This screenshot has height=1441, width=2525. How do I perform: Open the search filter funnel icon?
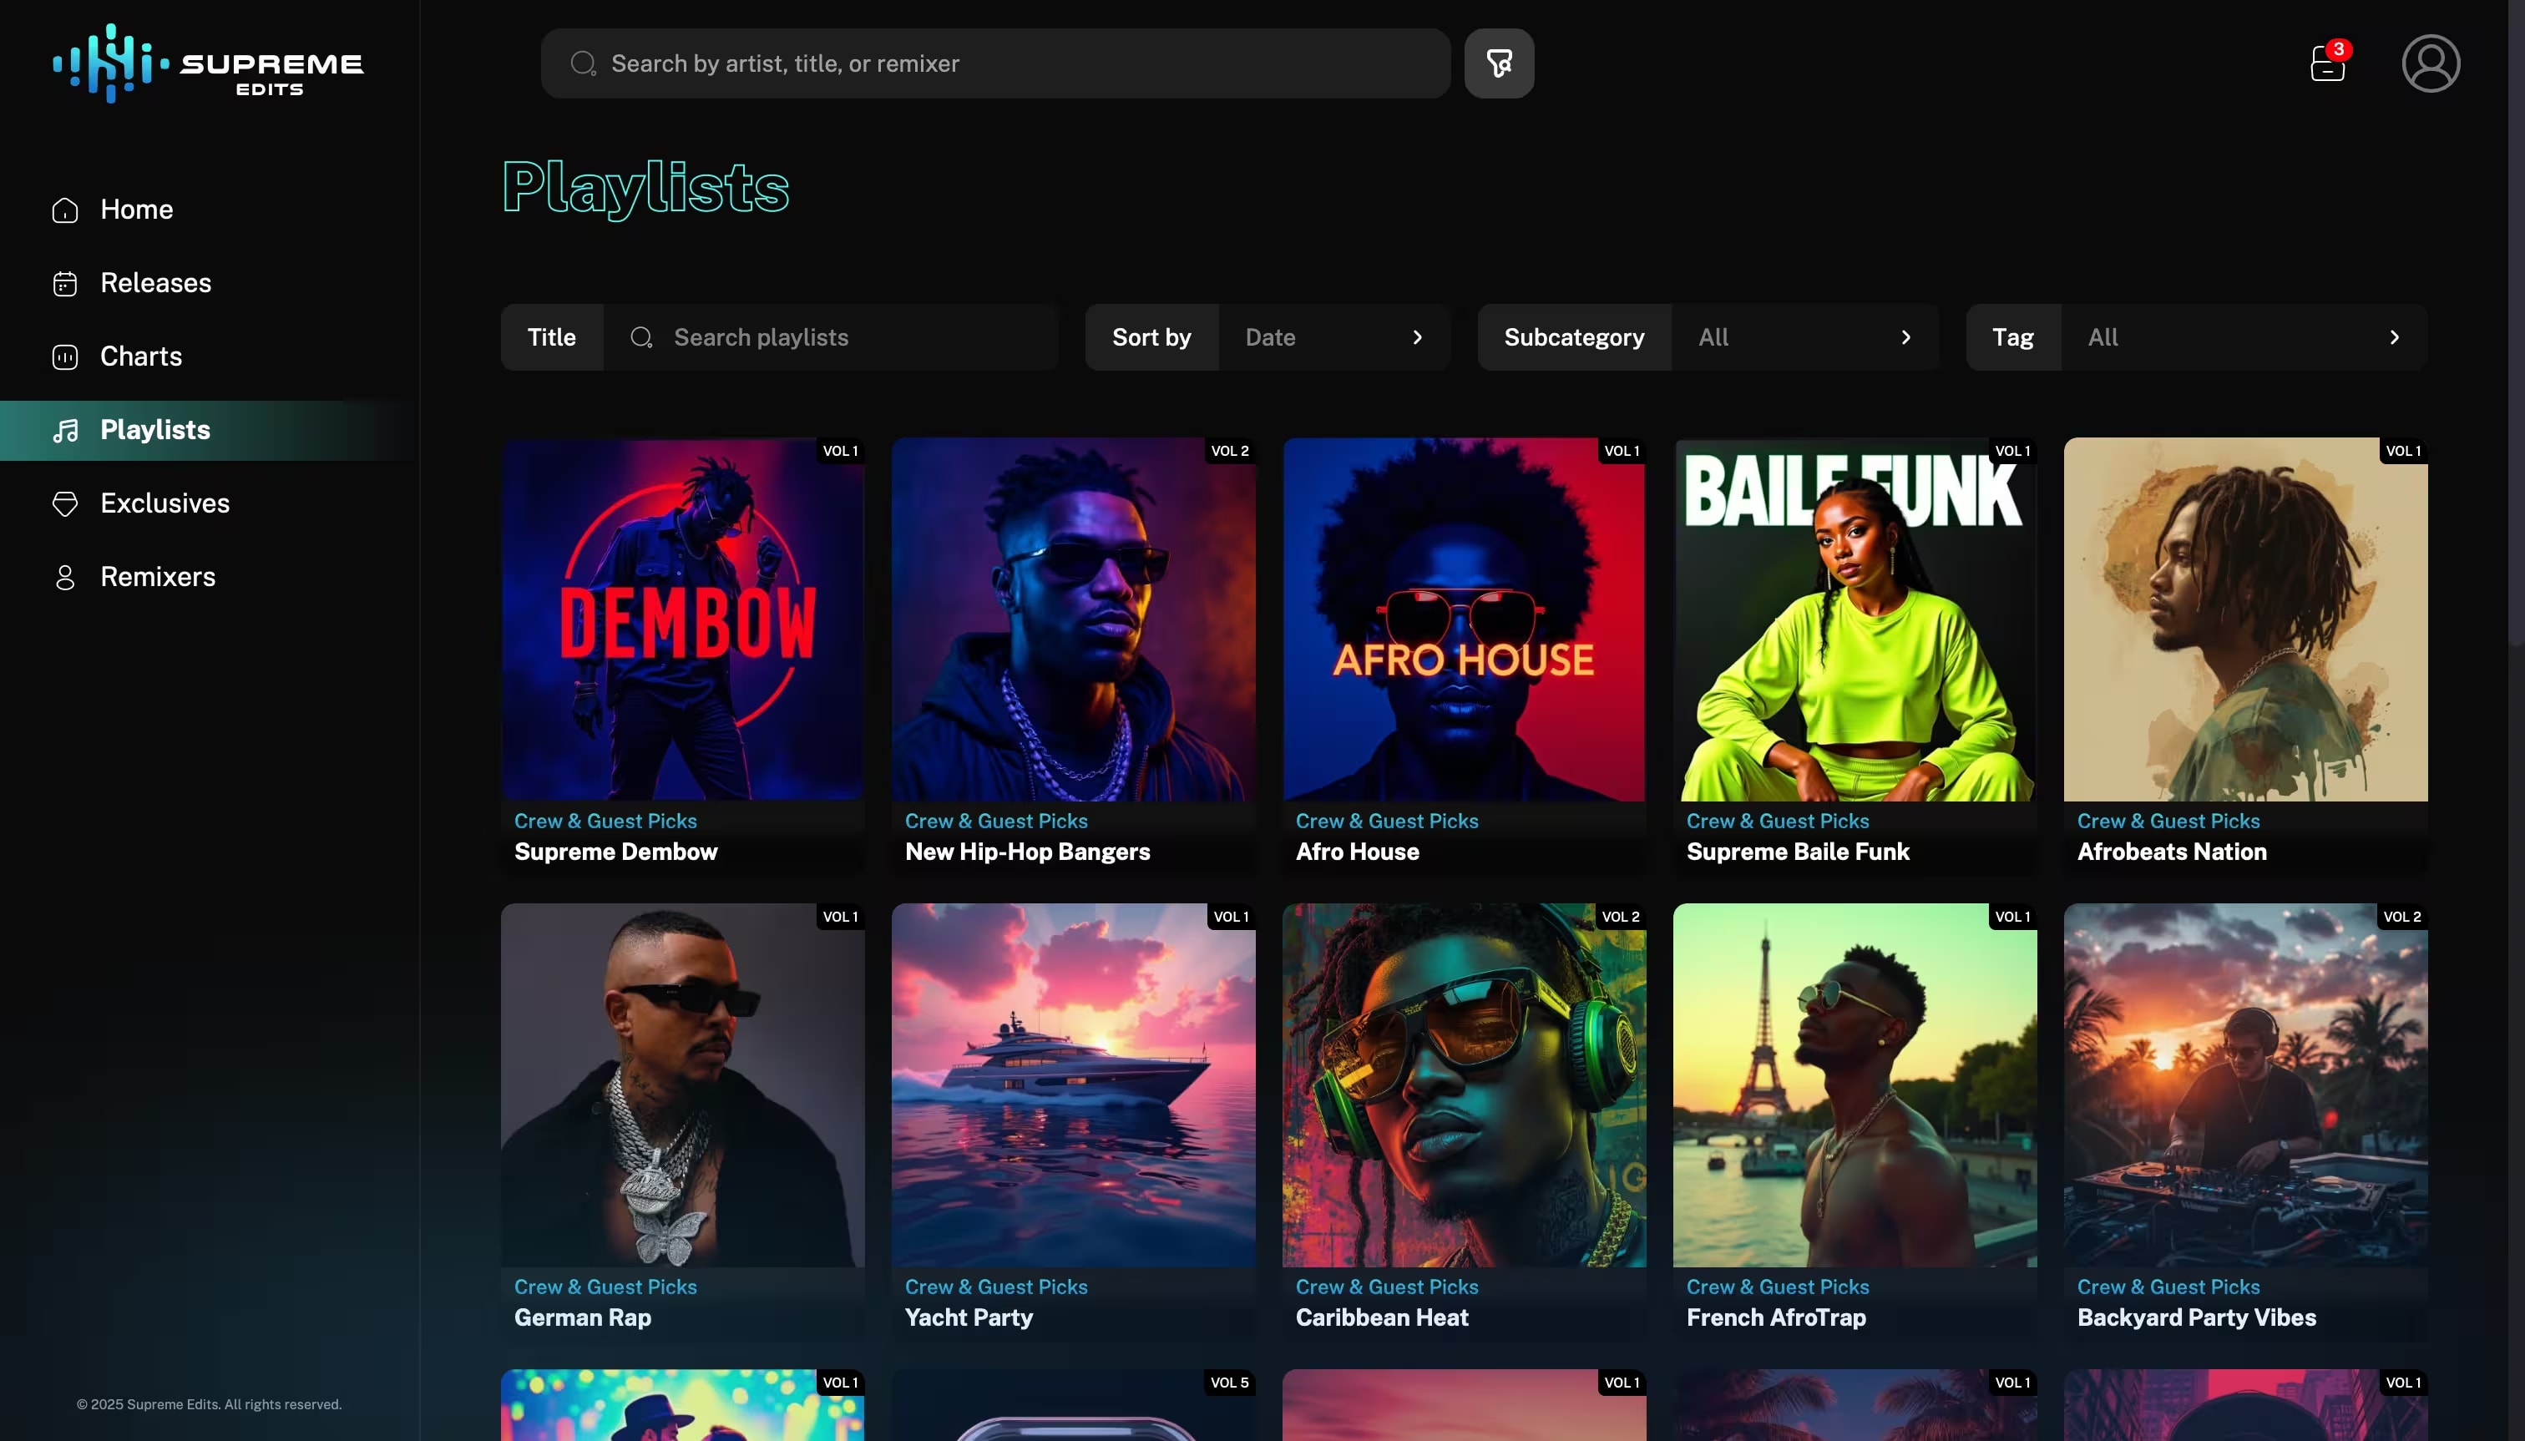coord(1498,63)
